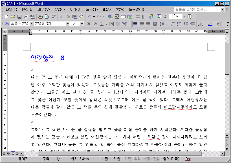Expand the font size 16 dropdown
231x163 pixels.
point(82,24)
